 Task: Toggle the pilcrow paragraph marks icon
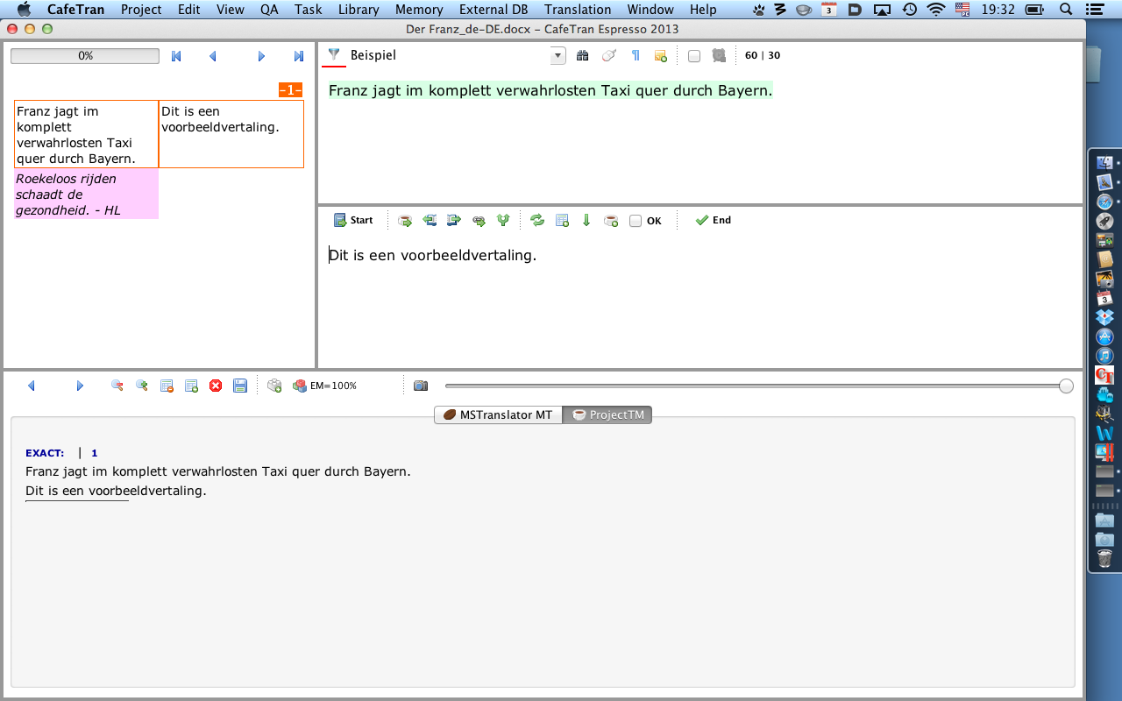pos(636,56)
